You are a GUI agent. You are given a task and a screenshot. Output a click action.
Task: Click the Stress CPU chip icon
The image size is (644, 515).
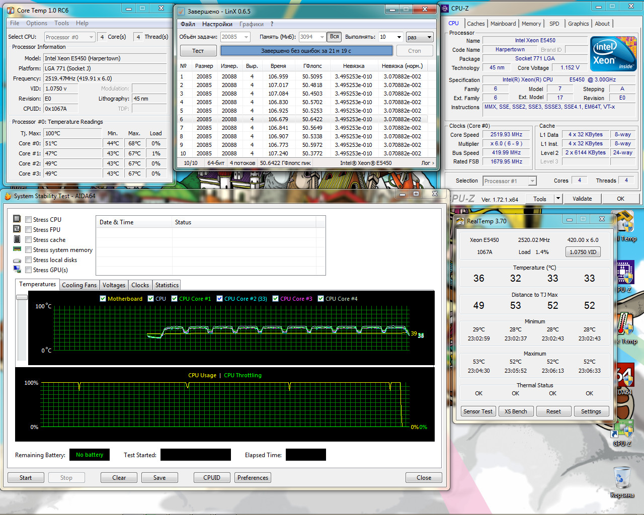(x=17, y=219)
